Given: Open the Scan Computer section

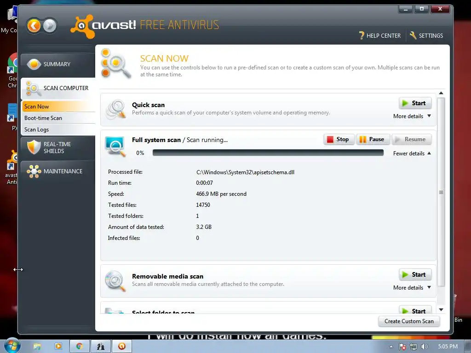Looking at the screenshot, I should point(58,88).
